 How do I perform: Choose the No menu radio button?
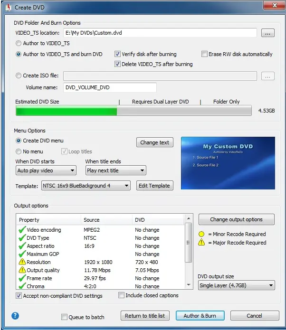click(19, 151)
